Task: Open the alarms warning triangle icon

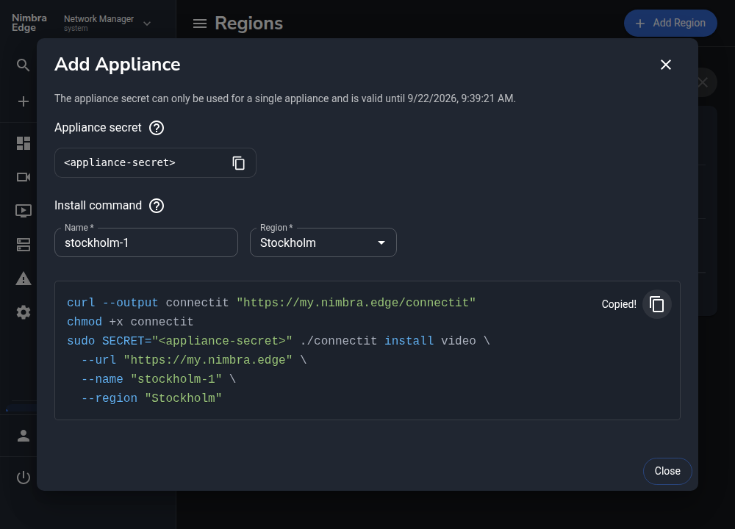Action: [x=24, y=278]
